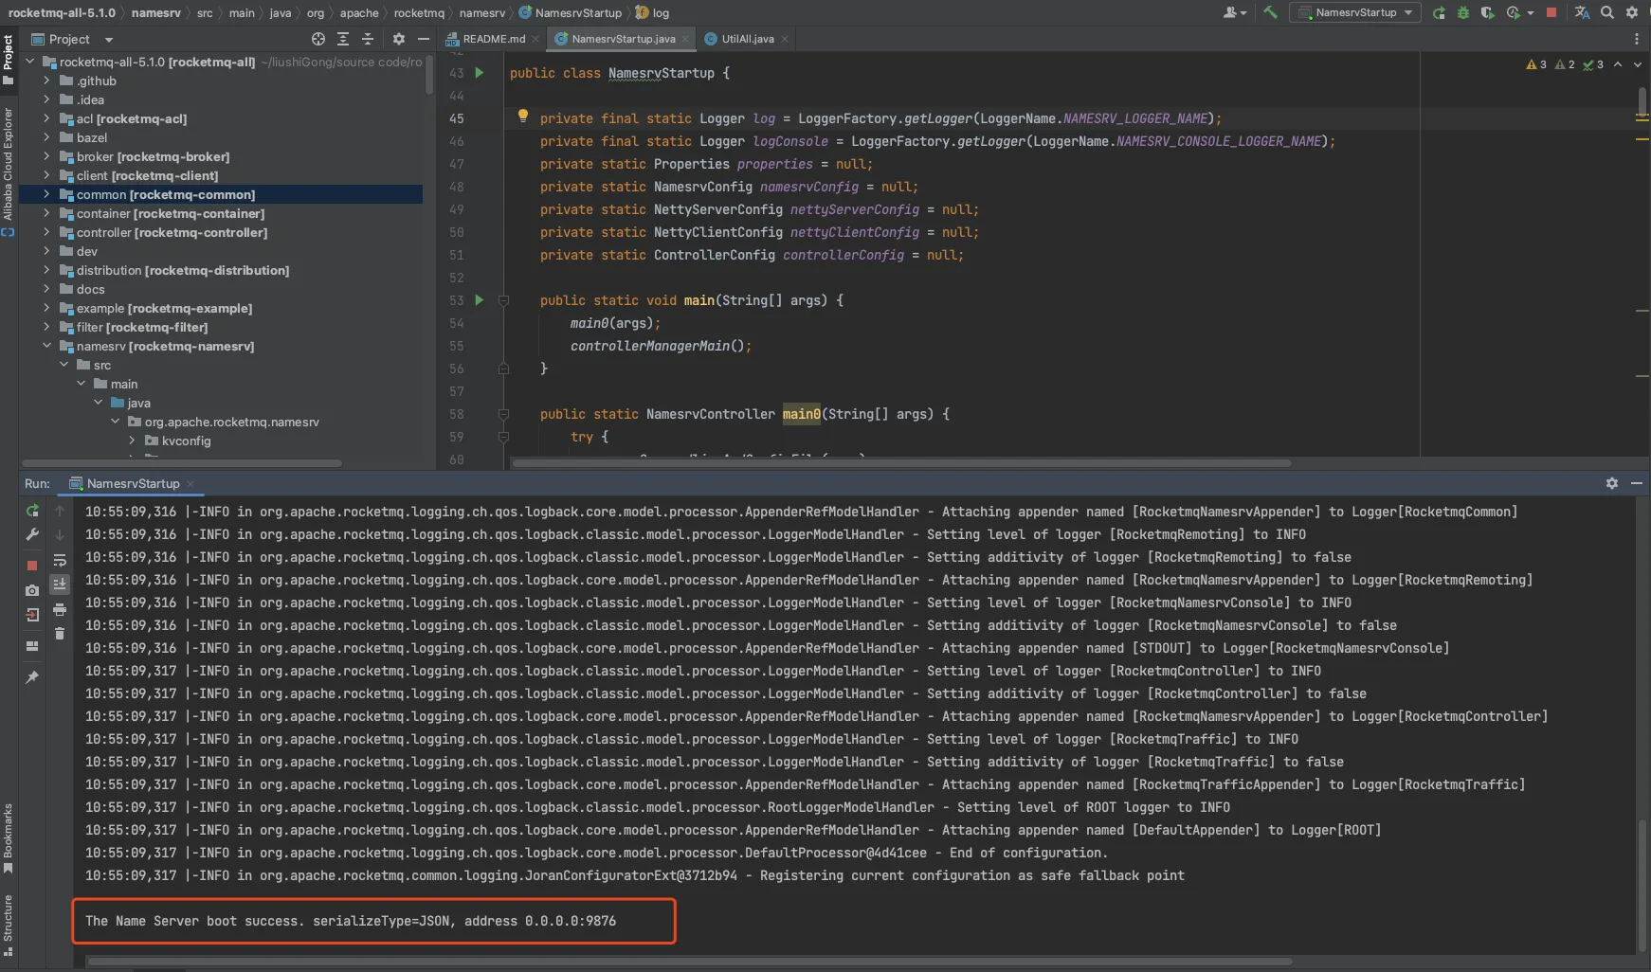Screen dimensions: 1651x972
Task: Select the common [rocketmq-common] tree item
Action: [x=166, y=194]
